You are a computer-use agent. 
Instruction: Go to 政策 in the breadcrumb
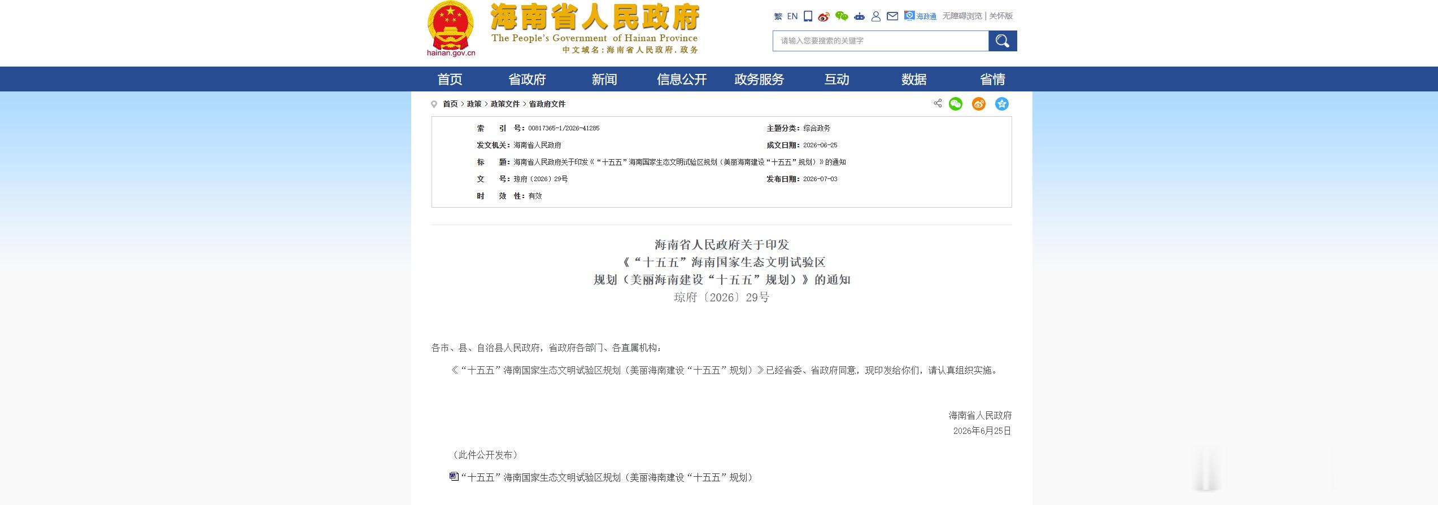point(474,104)
